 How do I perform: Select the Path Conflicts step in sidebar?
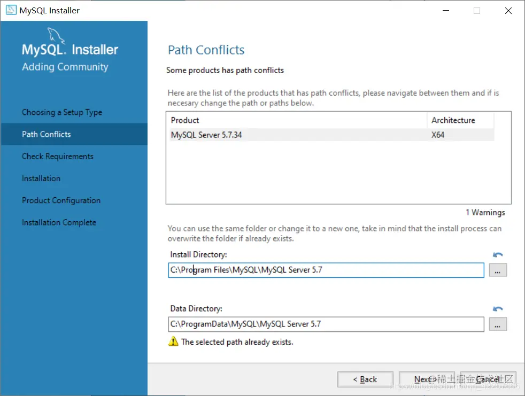coord(74,134)
